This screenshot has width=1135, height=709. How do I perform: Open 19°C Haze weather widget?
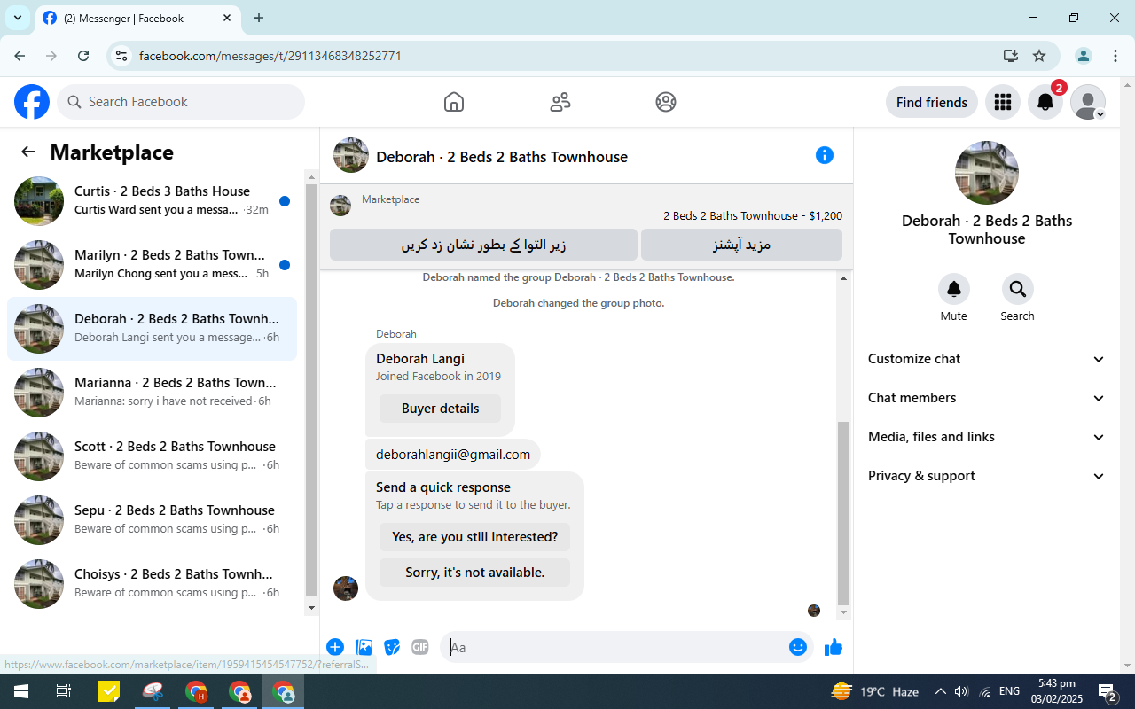874,691
